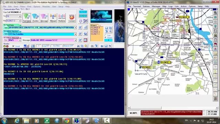Image resolution: width=220 pixels, height=124 pixels.
Task: Open the File menu in UISS
Action: [x=4, y=7]
